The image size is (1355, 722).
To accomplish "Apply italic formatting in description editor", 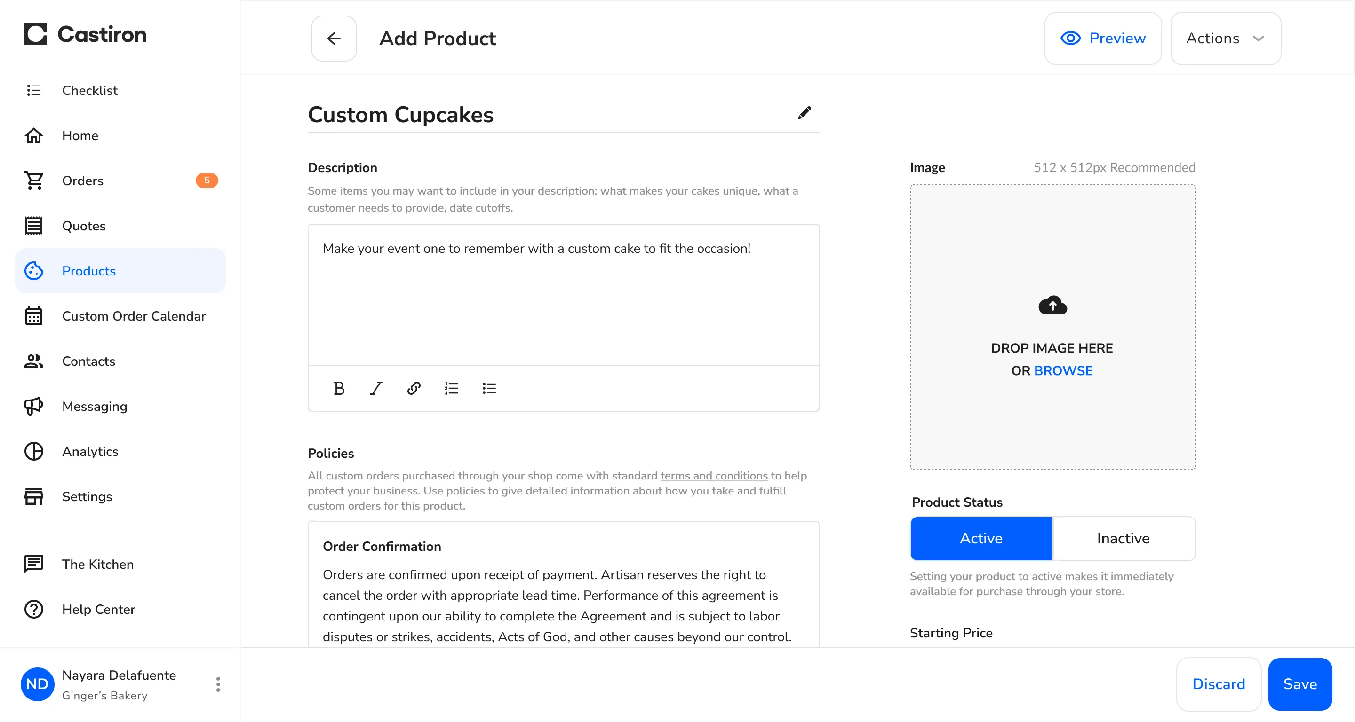I will (x=376, y=388).
